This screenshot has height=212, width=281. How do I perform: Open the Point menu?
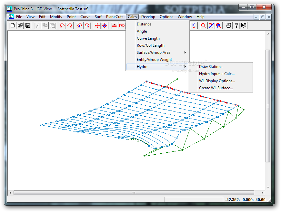pos(71,17)
